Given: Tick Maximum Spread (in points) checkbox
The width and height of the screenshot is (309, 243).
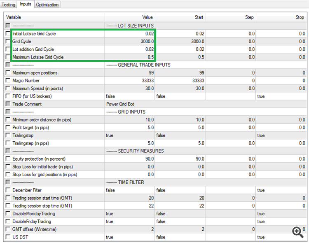Looking at the screenshot, I should click(x=8, y=88).
